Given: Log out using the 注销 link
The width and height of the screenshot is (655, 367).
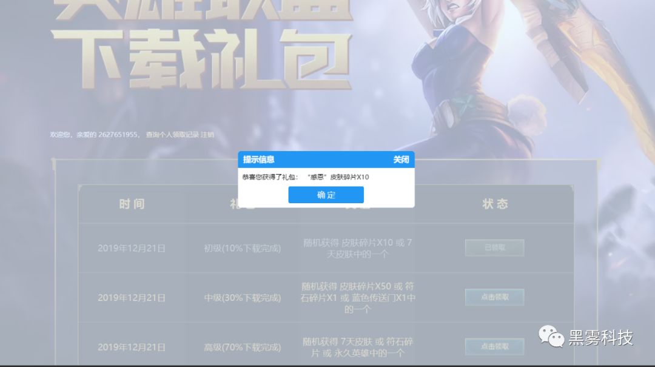Looking at the screenshot, I should pyautogui.click(x=207, y=135).
